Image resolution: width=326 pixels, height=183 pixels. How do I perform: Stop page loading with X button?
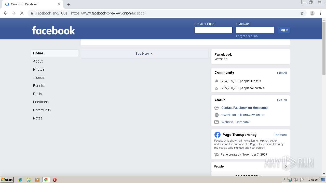(x=22, y=13)
